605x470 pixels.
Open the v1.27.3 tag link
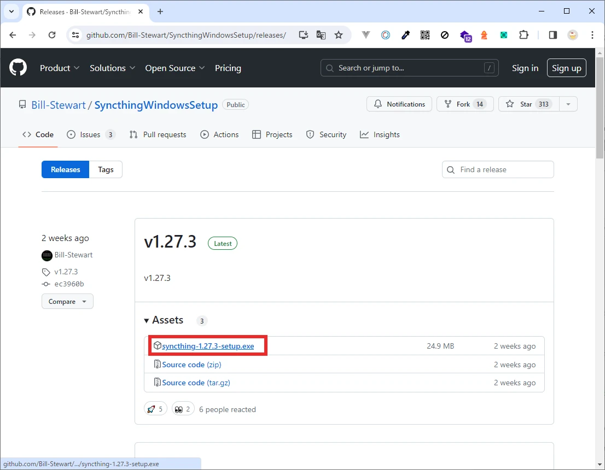pyautogui.click(x=66, y=272)
